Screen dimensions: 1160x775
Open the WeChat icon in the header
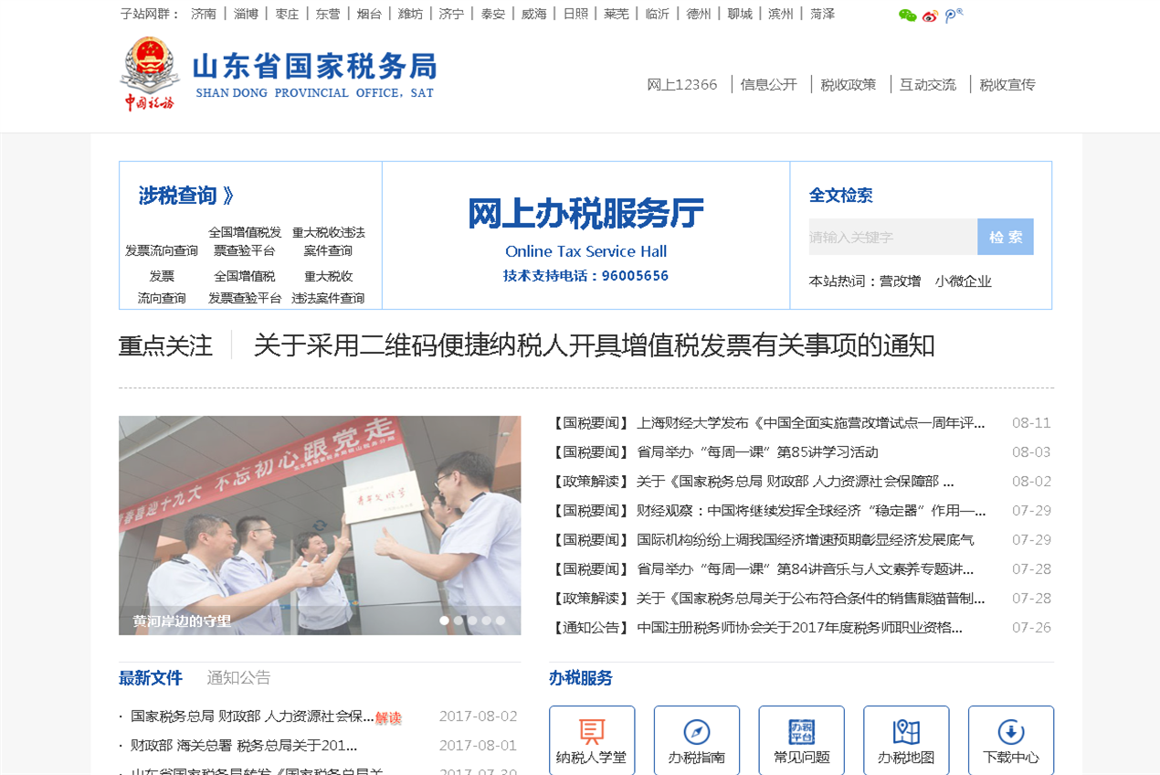pos(907,16)
